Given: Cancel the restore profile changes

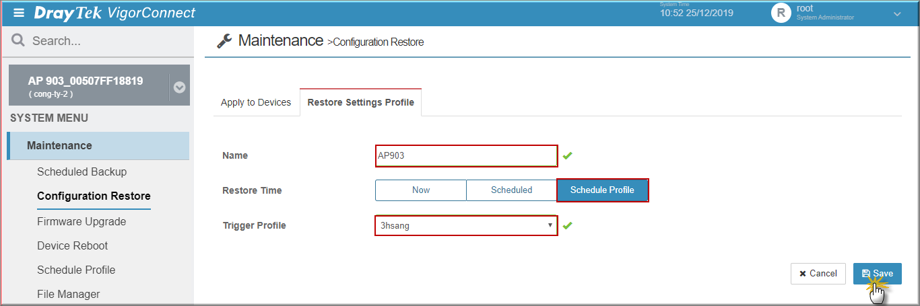Looking at the screenshot, I should click(818, 274).
